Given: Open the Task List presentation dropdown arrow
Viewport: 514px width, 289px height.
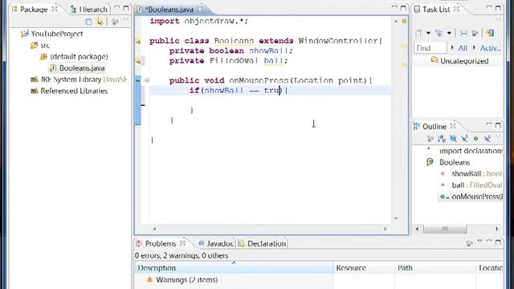Looking at the screenshot, I should click(x=449, y=33).
